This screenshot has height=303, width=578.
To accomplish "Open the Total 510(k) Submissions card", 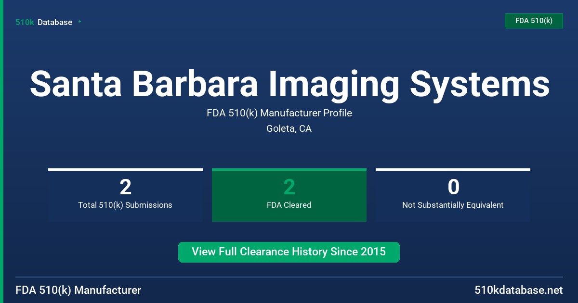I will 125,195.
